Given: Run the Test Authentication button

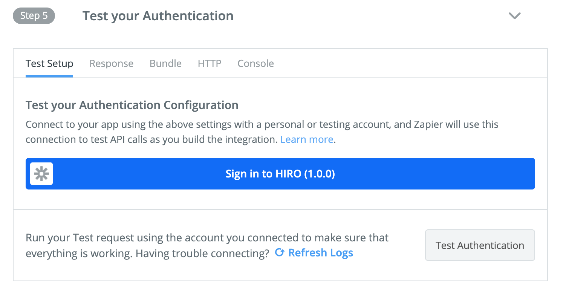Looking at the screenshot, I should coord(480,245).
